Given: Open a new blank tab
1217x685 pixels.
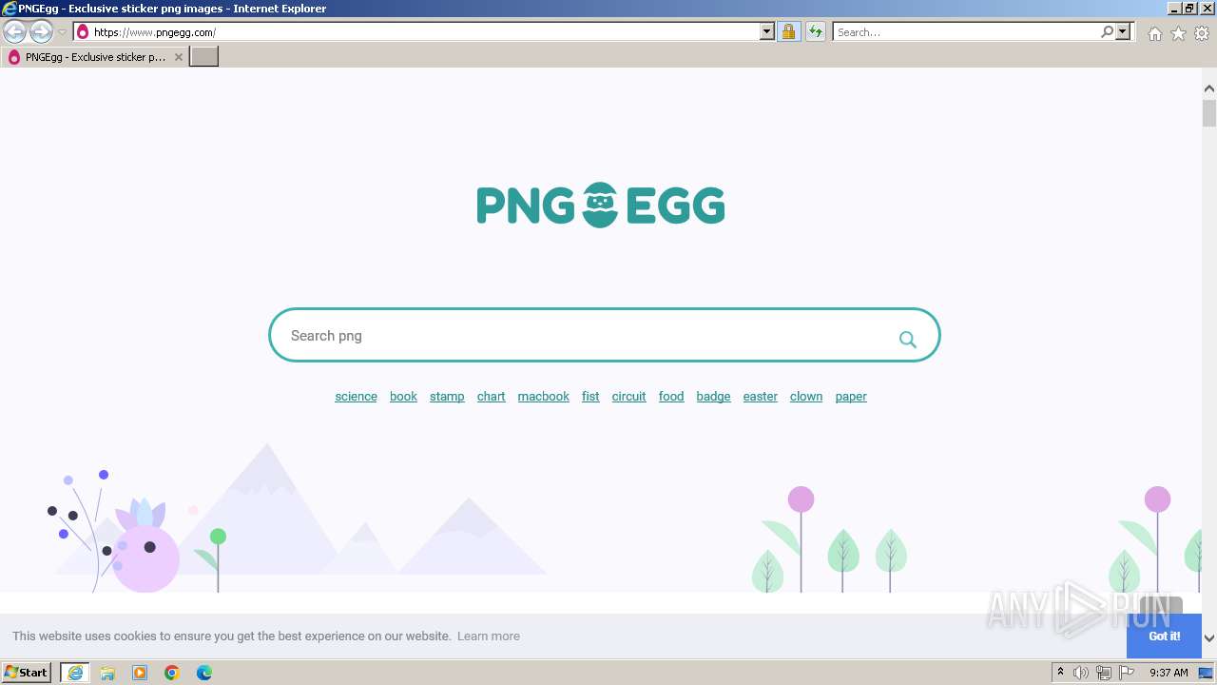Looking at the screenshot, I should (204, 57).
